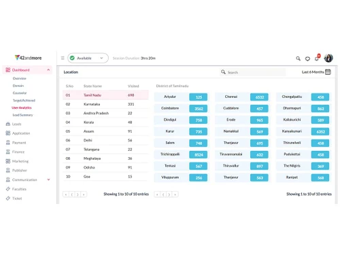Select Lead Summary in the sidebar
Image resolution: width=340 pixels, height=255 pixels.
tap(22, 115)
